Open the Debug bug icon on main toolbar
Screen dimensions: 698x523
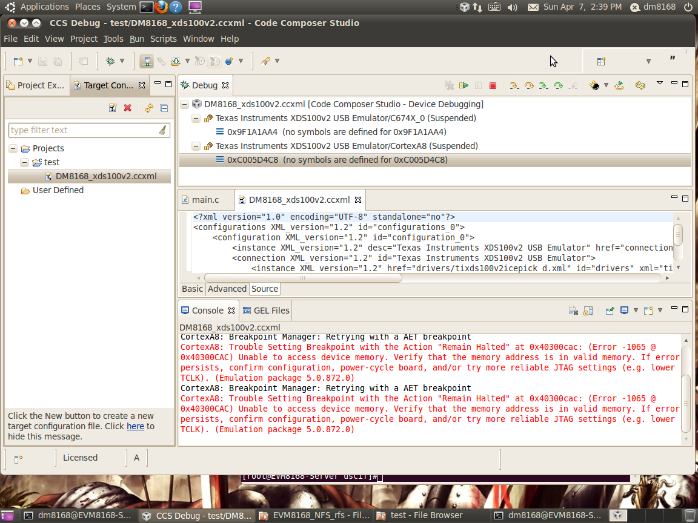tap(110, 61)
